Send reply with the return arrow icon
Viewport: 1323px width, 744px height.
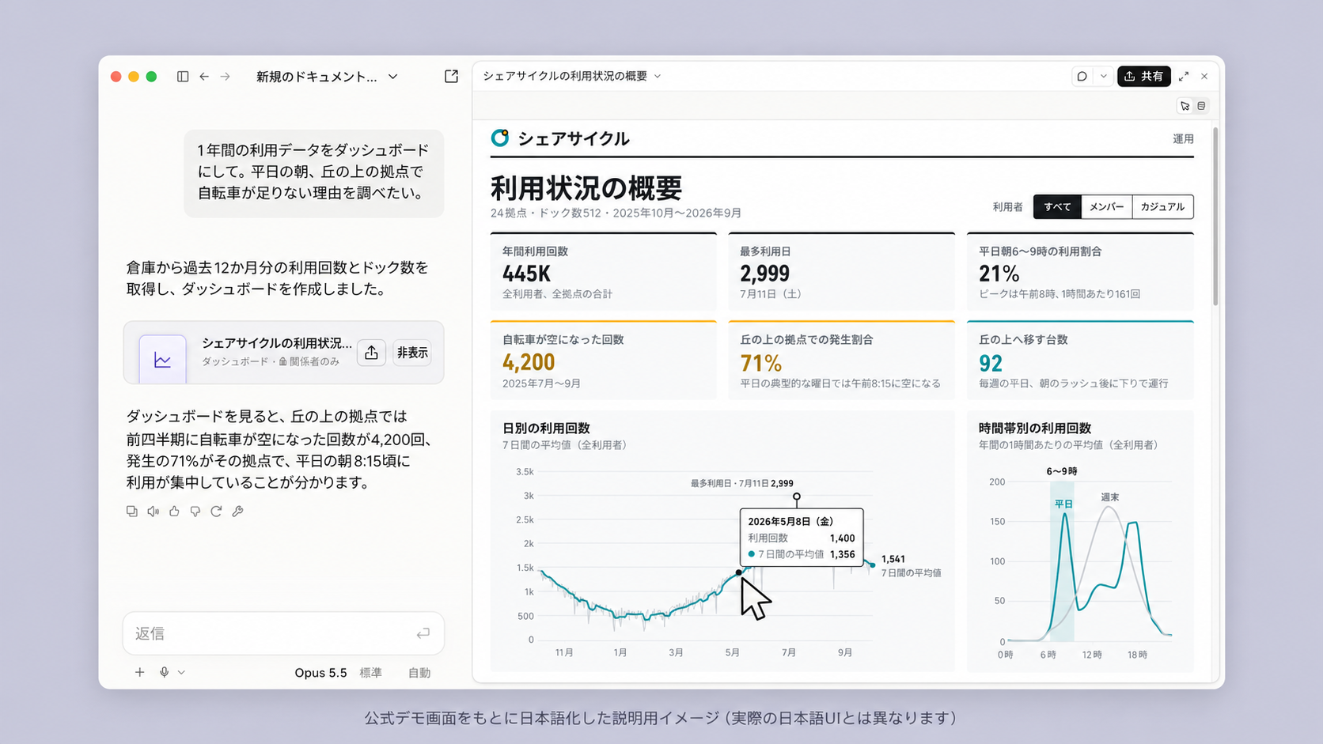click(423, 633)
